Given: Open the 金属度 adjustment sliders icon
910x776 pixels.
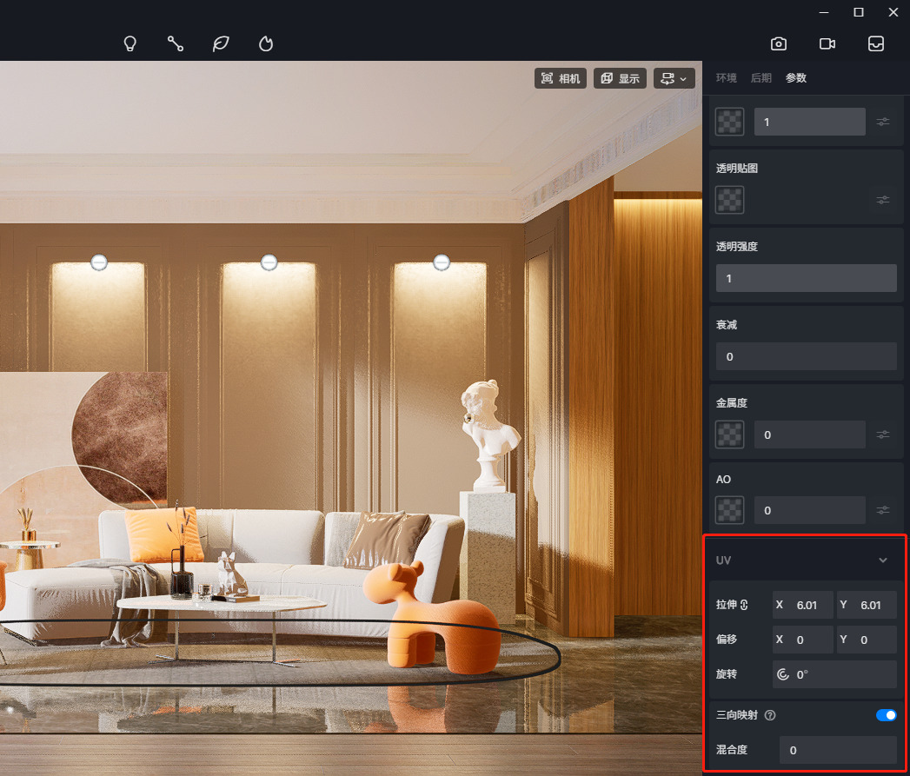Looking at the screenshot, I should coord(883,434).
